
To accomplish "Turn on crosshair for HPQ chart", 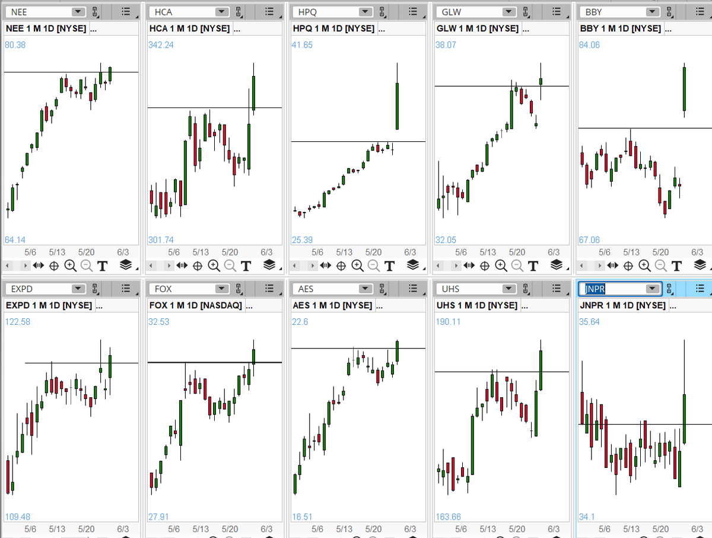I will (341, 265).
